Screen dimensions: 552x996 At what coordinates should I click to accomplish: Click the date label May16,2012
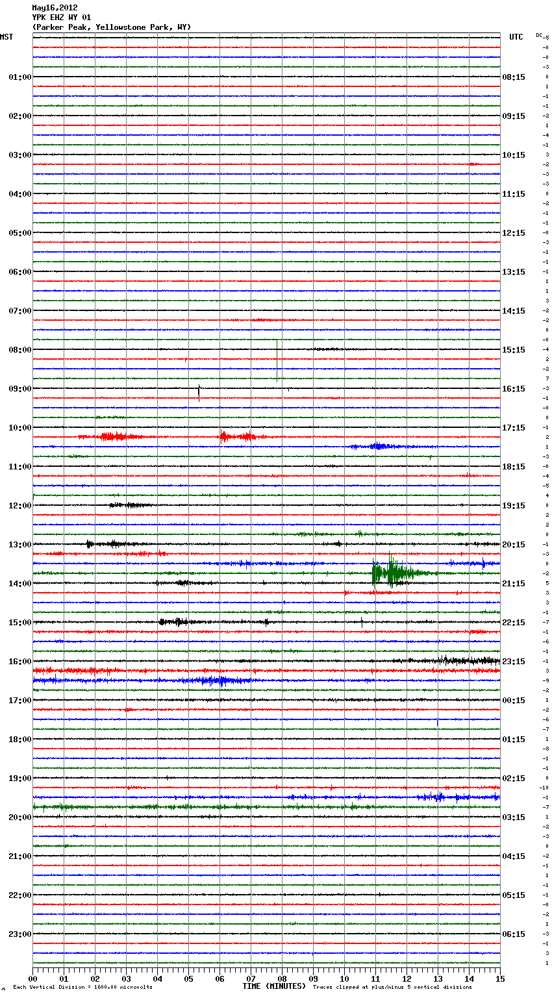pyautogui.click(x=55, y=8)
